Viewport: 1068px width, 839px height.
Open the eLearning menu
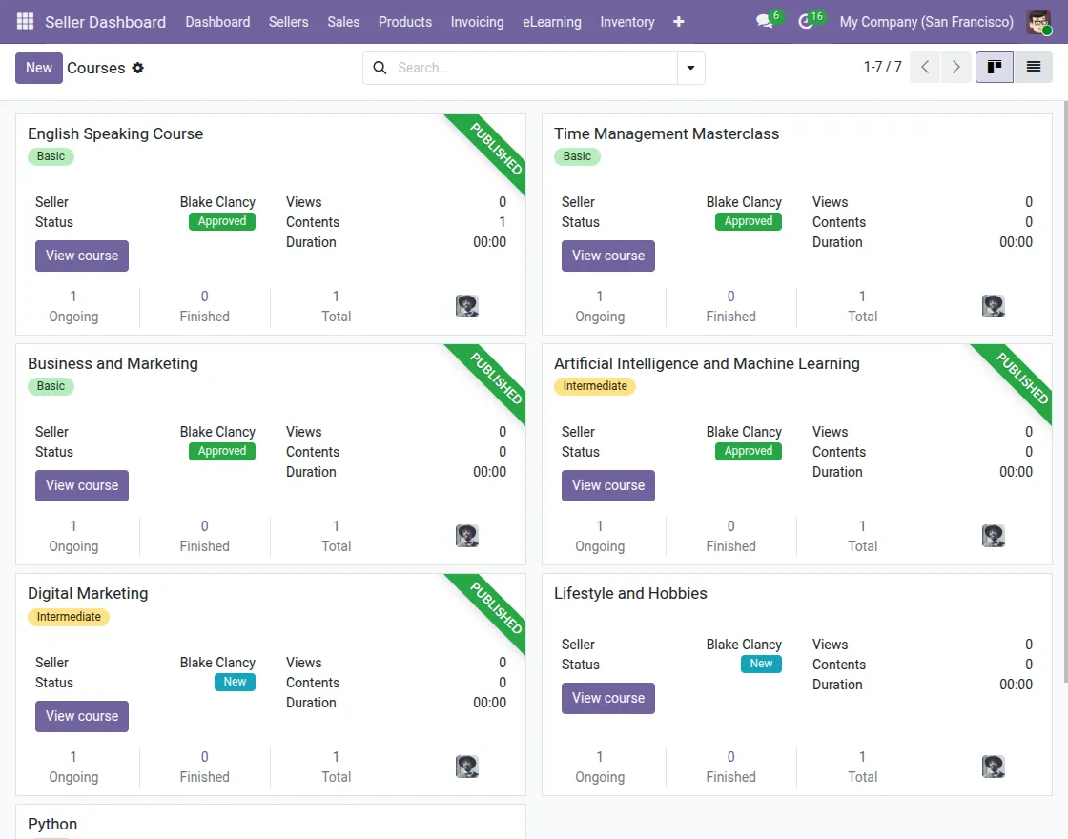pos(552,22)
